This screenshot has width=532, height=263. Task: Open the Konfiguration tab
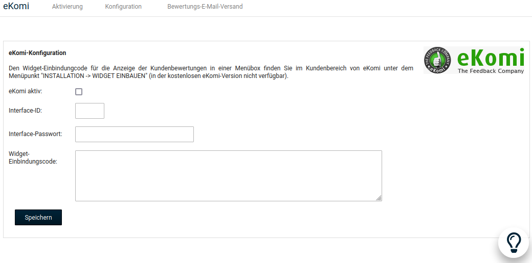click(123, 7)
